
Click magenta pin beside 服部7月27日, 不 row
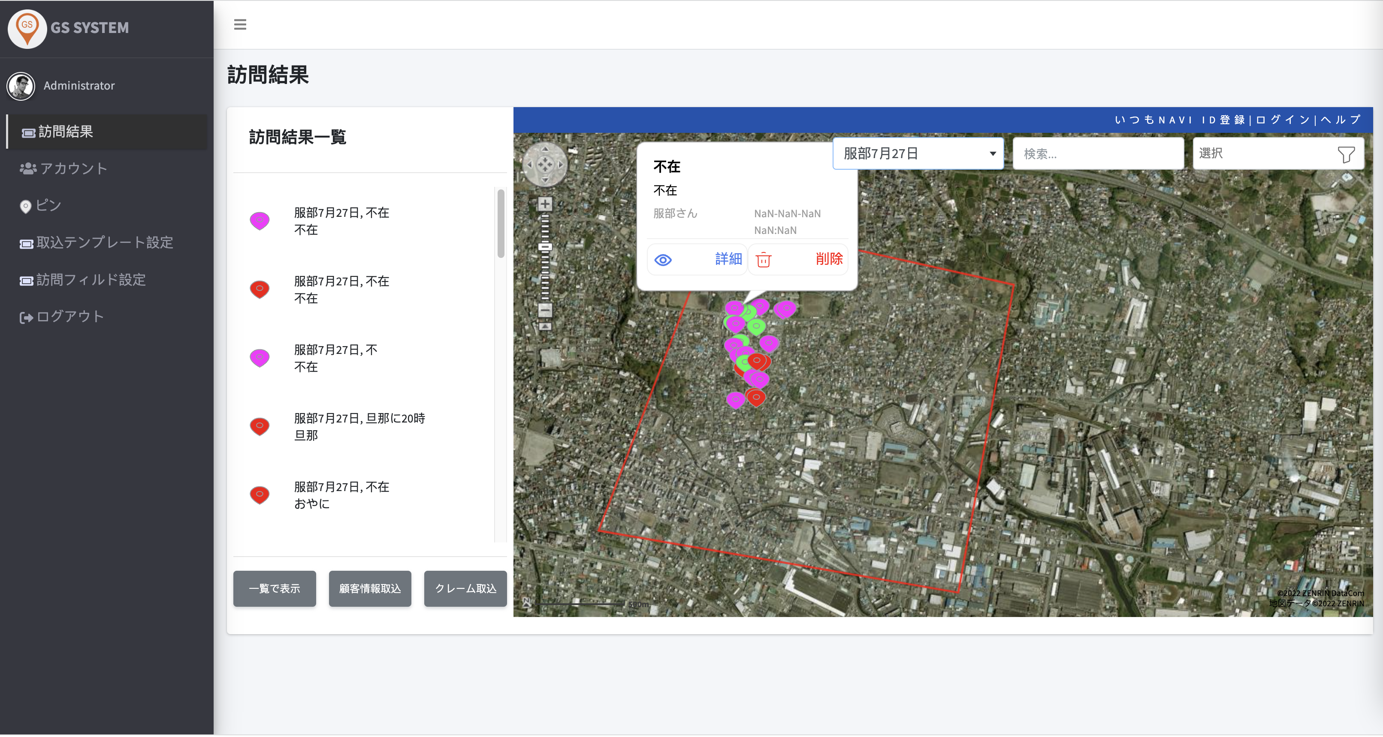click(x=259, y=358)
